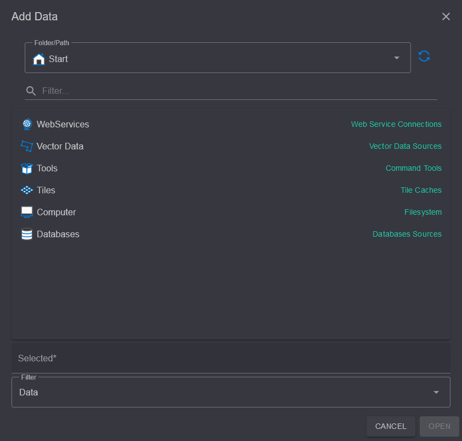The image size is (462, 441).
Task: Click the Databases cylinder icon
Action: pos(27,234)
